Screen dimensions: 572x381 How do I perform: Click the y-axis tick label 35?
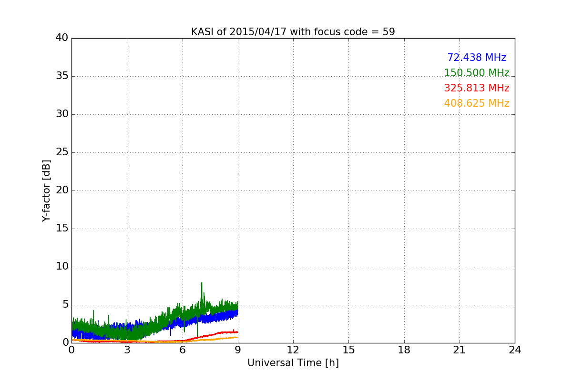point(62,76)
